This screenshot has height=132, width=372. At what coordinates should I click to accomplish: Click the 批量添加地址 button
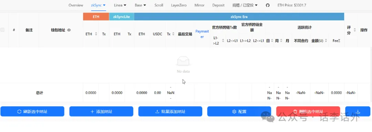[x=170, y=111]
